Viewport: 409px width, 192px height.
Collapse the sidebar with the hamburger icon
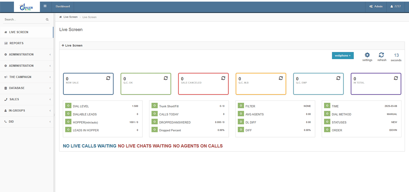pyautogui.click(x=45, y=6)
